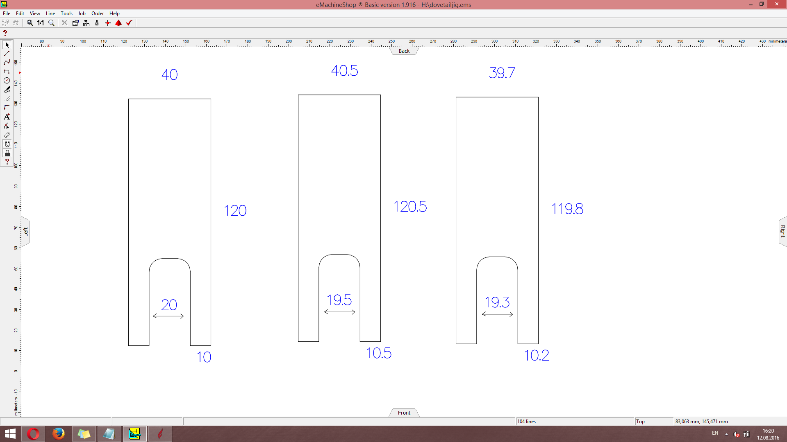Select the straight line drawing tool
Image resolution: width=787 pixels, height=442 pixels.
point(7,54)
